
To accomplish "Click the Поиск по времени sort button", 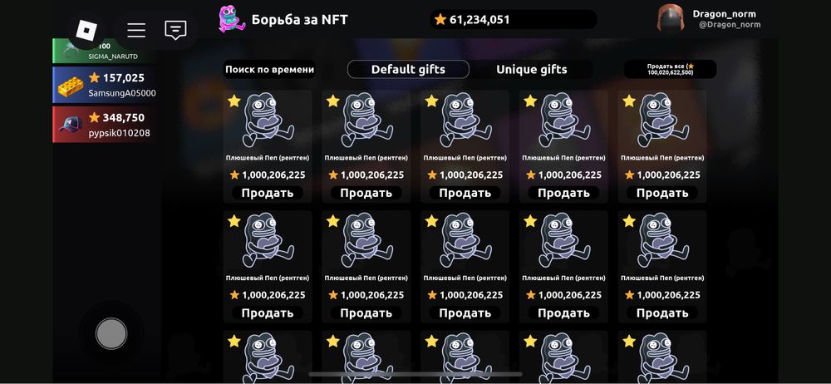I will pyautogui.click(x=269, y=70).
